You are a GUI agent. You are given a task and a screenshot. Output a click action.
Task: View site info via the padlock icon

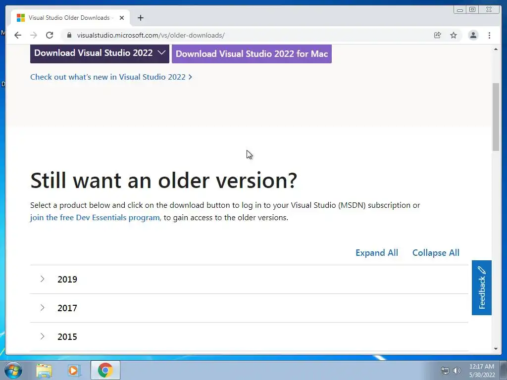(x=69, y=35)
